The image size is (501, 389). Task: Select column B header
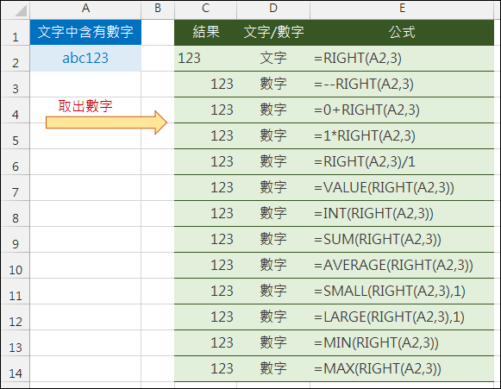tap(158, 9)
